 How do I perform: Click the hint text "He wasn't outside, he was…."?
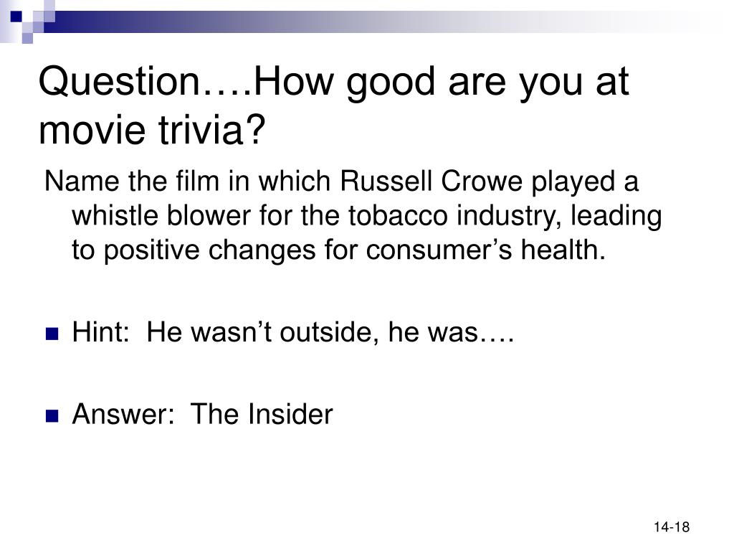pos(330,333)
